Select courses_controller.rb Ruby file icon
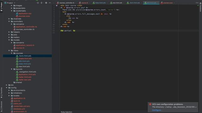Image resolution: width=202 pixels, height=113 pixels. point(14,30)
